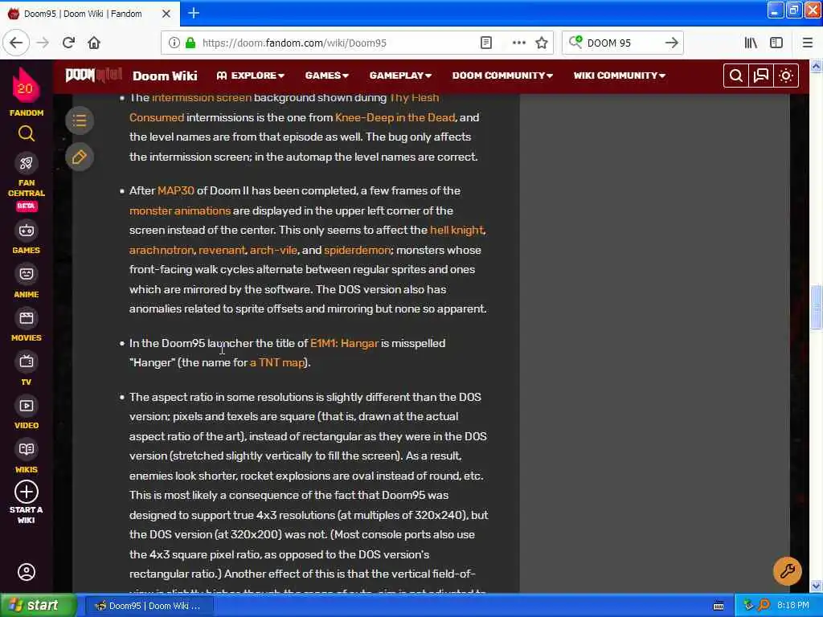This screenshot has height=617, width=823.
Task: Open the revenant link
Action: (222, 251)
